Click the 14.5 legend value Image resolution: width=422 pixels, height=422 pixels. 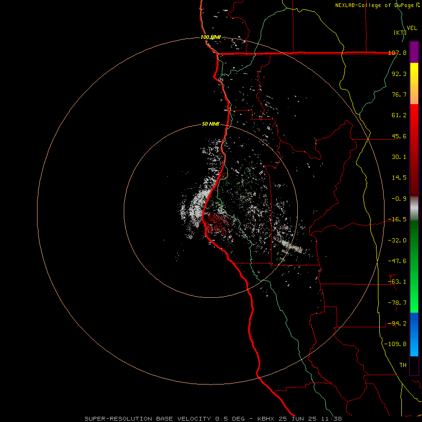tap(399, 178)
